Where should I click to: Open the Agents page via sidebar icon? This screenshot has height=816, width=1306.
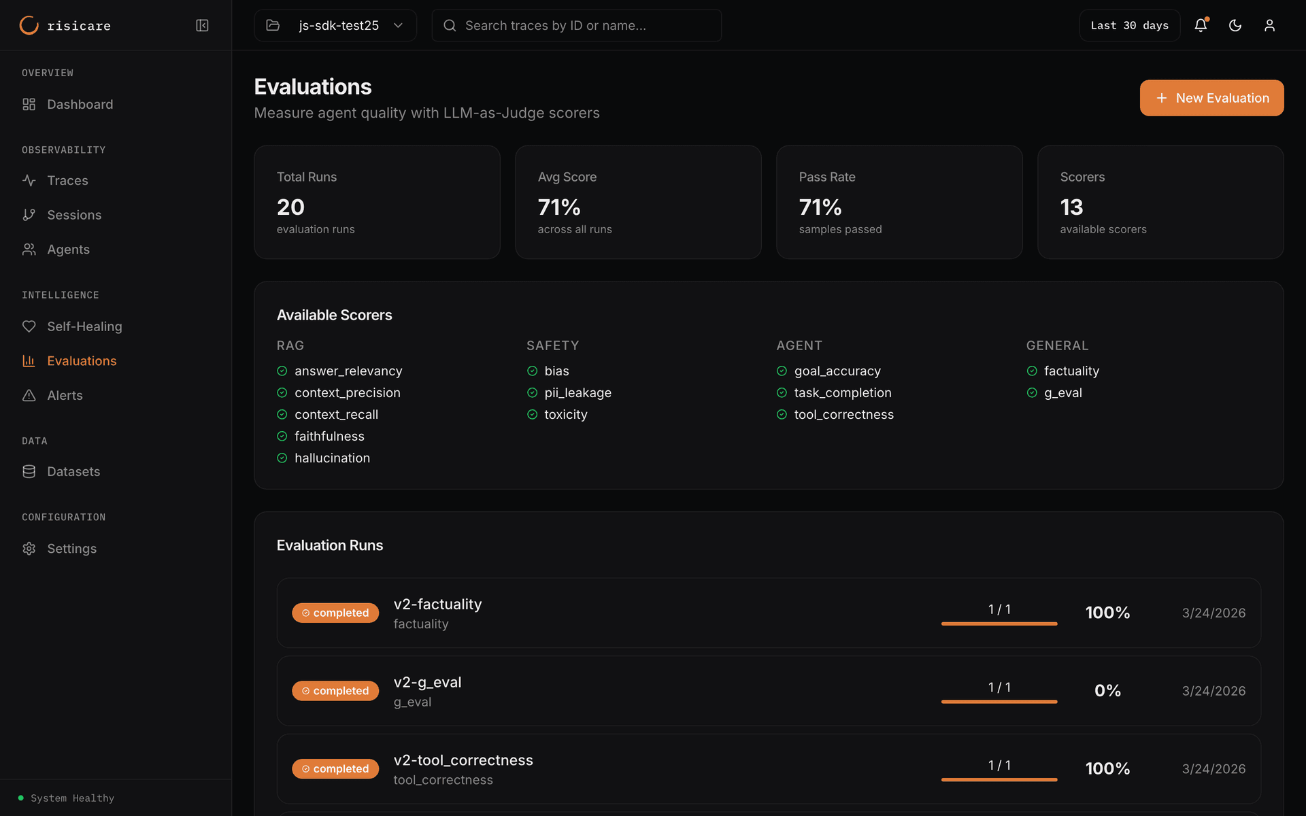pos(29,249)
